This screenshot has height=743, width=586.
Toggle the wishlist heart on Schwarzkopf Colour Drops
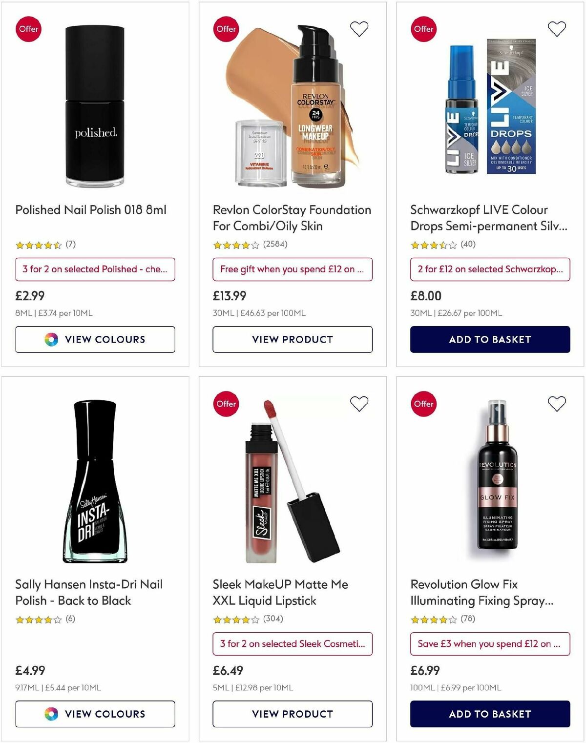pos(557,29)
